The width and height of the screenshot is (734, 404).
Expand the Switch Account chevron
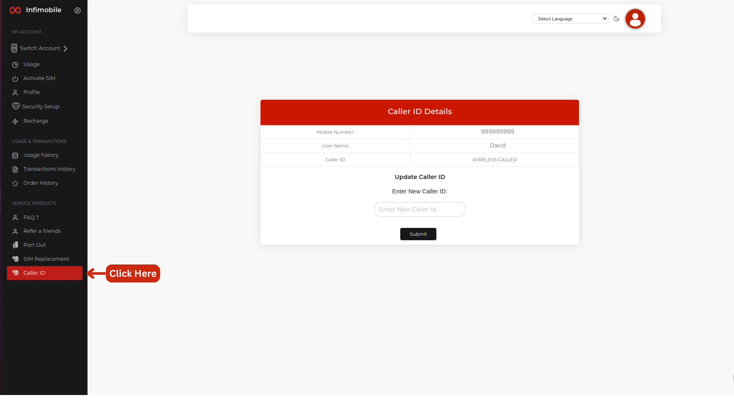66,49
